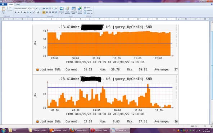
Task: Click the Insert object icon
Action: click(x=80, y=9)
